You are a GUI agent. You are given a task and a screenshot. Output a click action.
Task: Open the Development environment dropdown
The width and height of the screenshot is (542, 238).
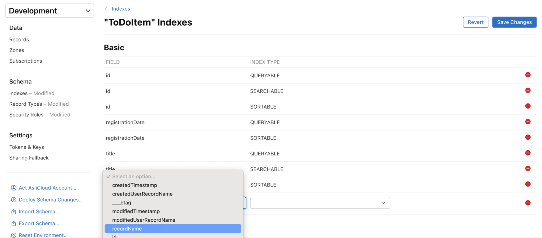[50, 11]
